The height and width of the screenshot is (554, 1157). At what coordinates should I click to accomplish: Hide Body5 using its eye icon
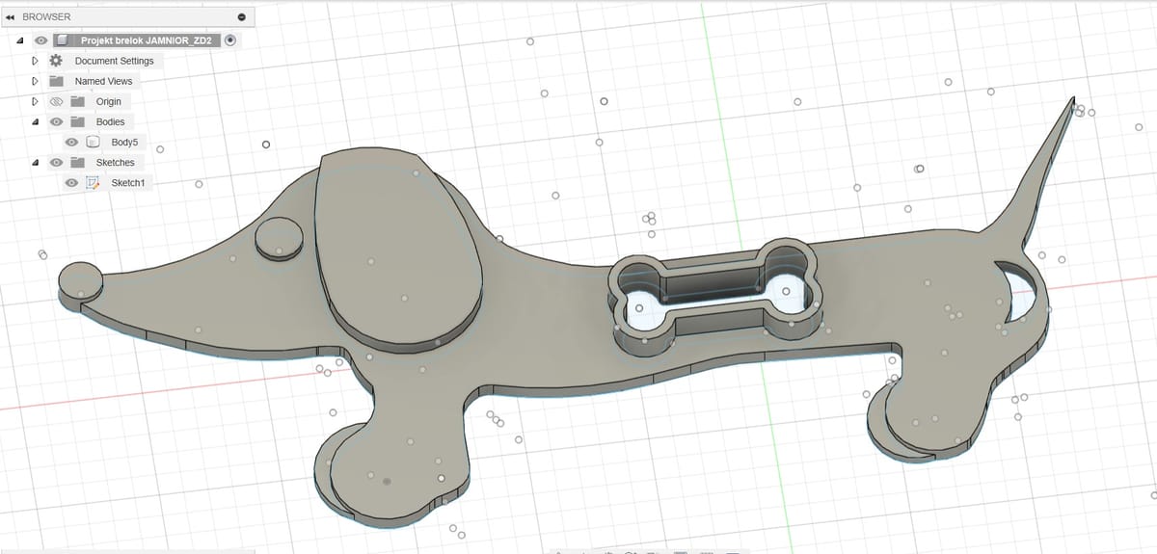click(x=71, y=142)
